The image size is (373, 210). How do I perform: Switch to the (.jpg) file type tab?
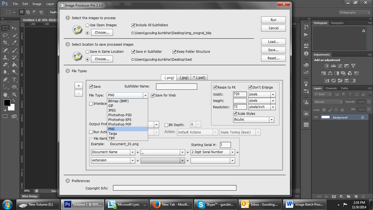pos(183,77)
